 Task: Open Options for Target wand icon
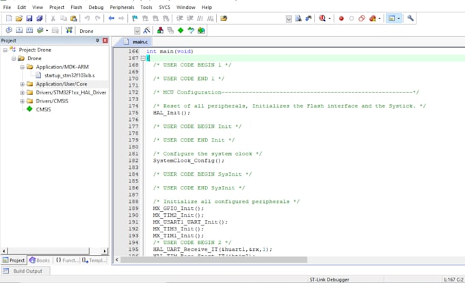pos(147,30)
